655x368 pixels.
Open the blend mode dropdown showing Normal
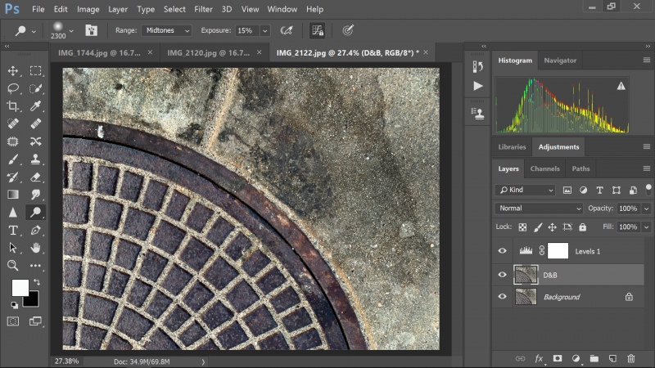coord(540,209)
